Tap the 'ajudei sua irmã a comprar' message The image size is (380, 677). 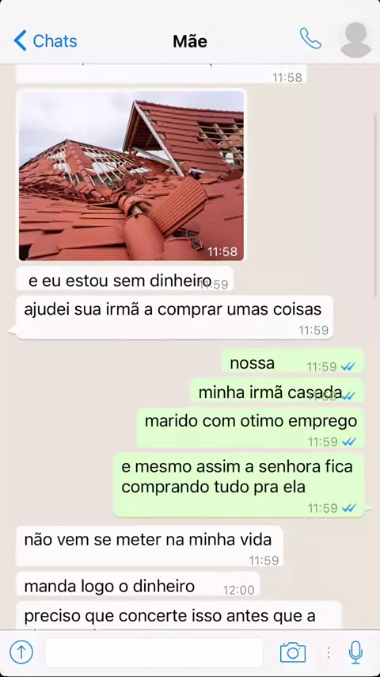pos(174,317)
